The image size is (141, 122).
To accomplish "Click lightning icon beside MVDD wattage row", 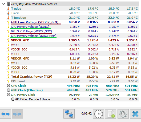I will click(8, 63).
